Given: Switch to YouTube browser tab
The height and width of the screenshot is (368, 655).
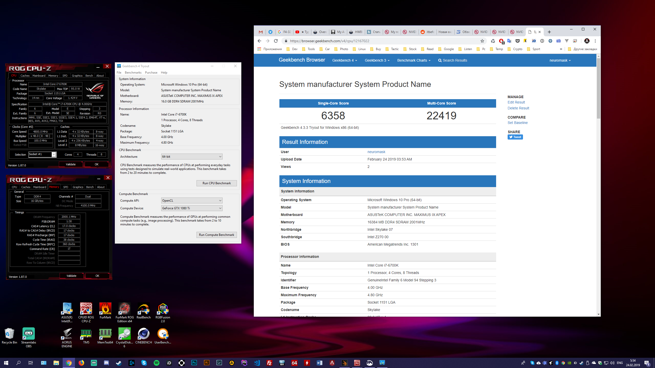Looking at the screenshot, I should click(x=302, y=32).
